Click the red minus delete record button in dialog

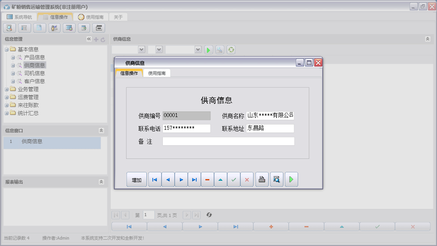click(x=207, y=180)
